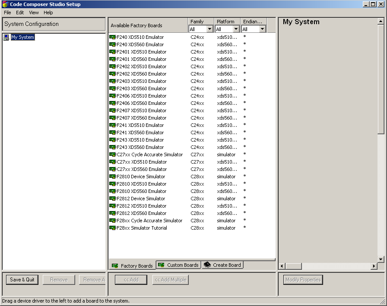Click the Save & Quit button

[22, 280]
